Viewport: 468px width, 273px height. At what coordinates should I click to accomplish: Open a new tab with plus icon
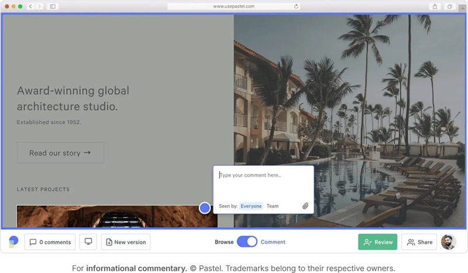click(x=463, y=8)
